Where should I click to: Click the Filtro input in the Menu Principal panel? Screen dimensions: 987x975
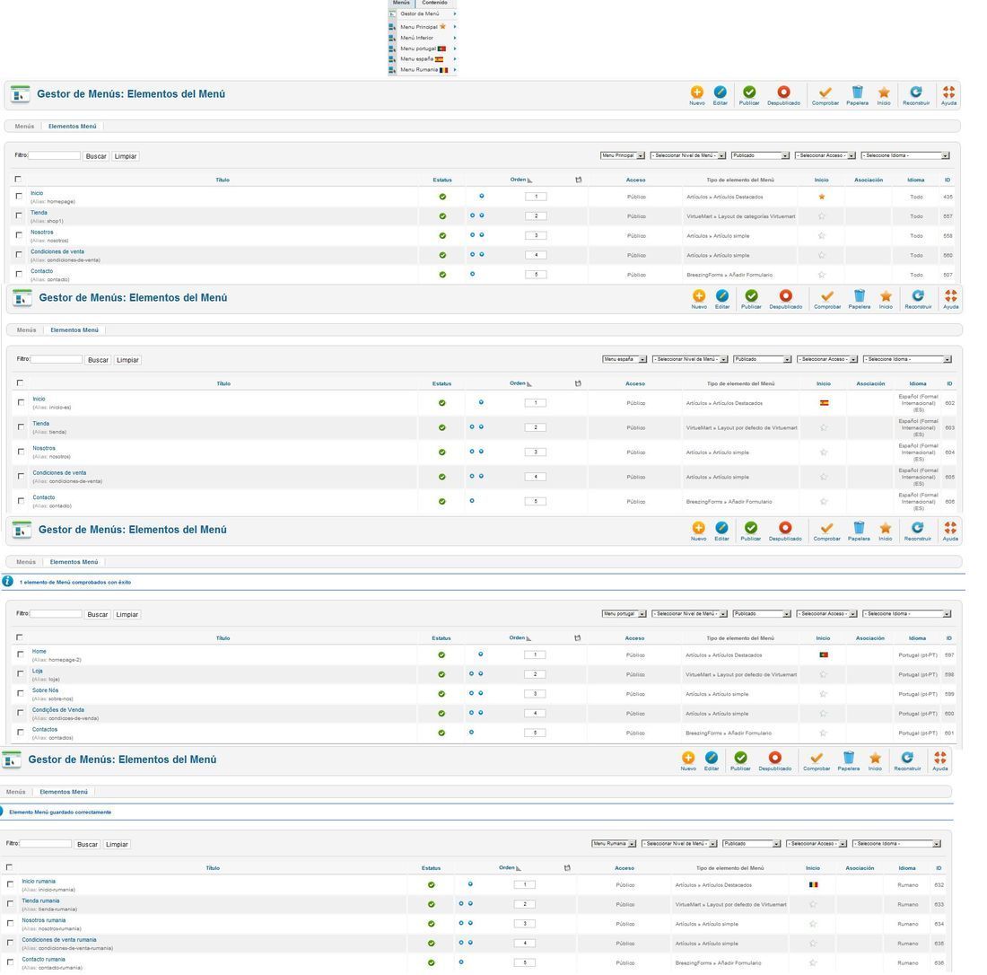(54, 155)
